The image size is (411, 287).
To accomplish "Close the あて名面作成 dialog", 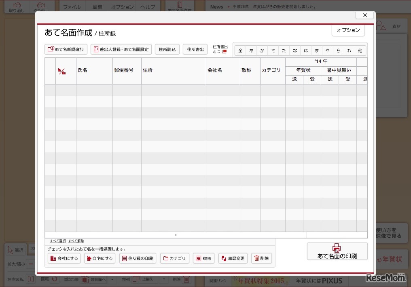I will [x=364, y=15].
